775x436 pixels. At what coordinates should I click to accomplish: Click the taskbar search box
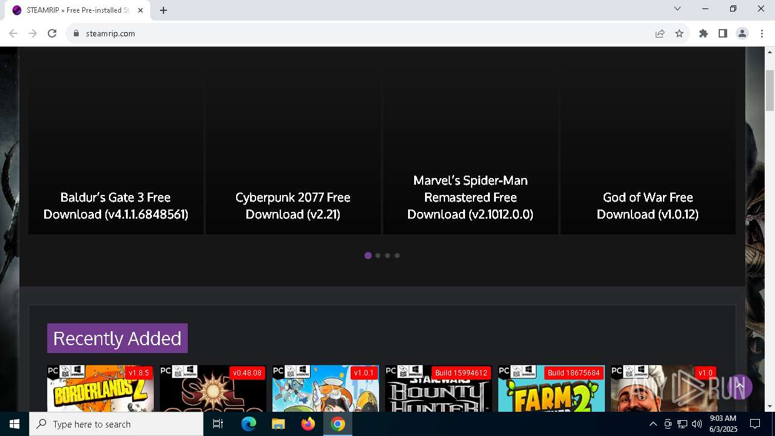click(x=116, y=424)
